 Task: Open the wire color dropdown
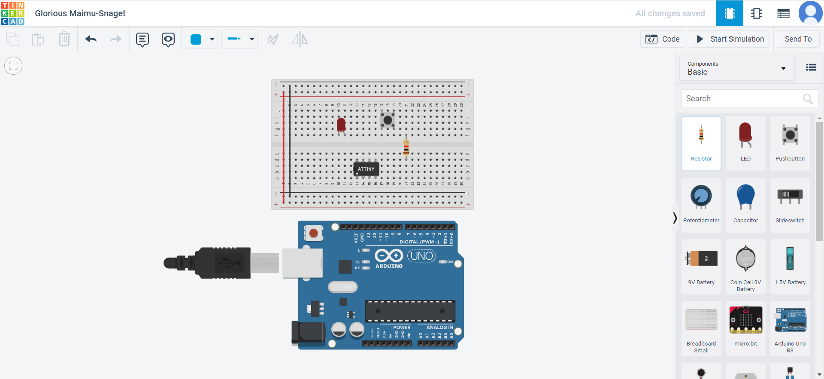(x=202, y=39)
